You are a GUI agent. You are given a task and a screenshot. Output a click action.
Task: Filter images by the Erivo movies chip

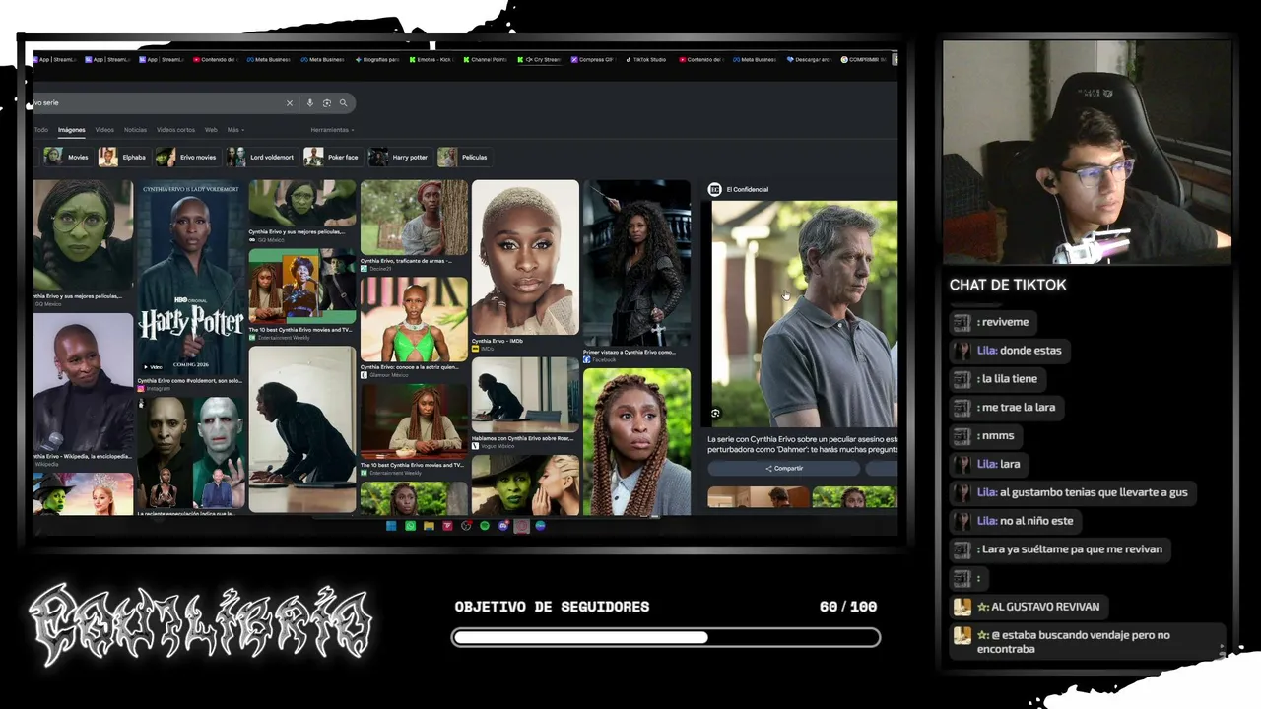[x=187, y=157]
